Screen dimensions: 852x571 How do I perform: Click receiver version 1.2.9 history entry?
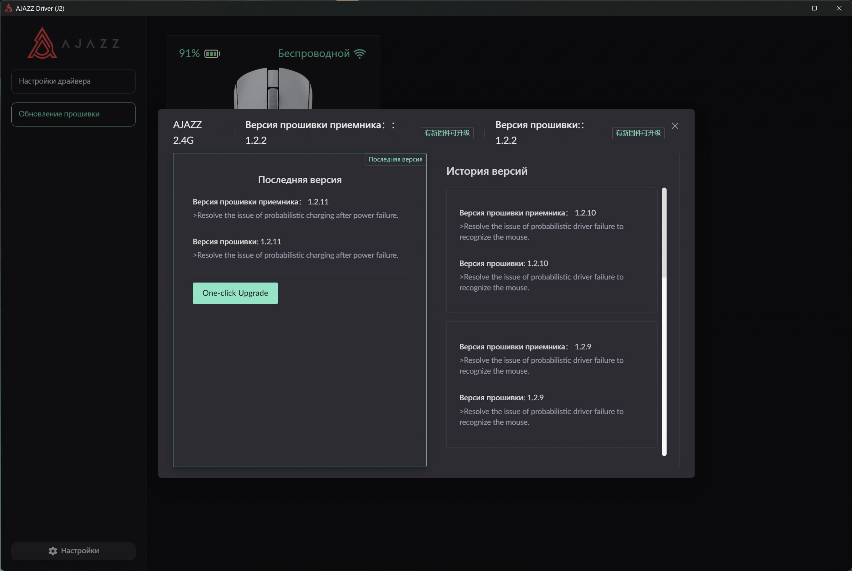pyautogui.click(x=525, y=347)
